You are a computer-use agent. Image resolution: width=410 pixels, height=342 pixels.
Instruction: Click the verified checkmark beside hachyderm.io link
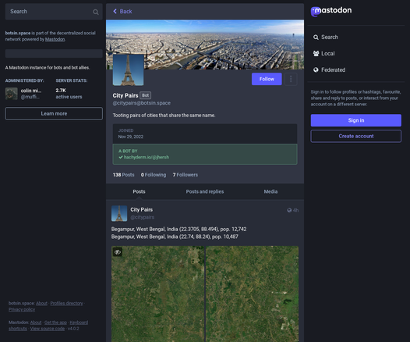121,157
